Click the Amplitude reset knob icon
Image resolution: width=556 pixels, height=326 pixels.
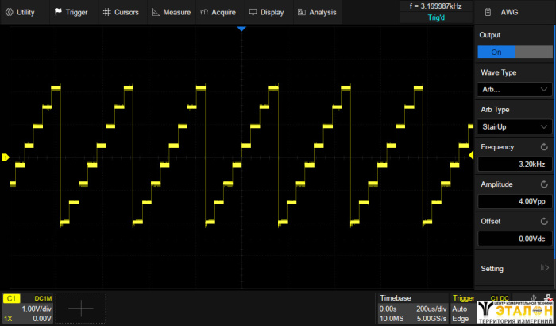544,184
